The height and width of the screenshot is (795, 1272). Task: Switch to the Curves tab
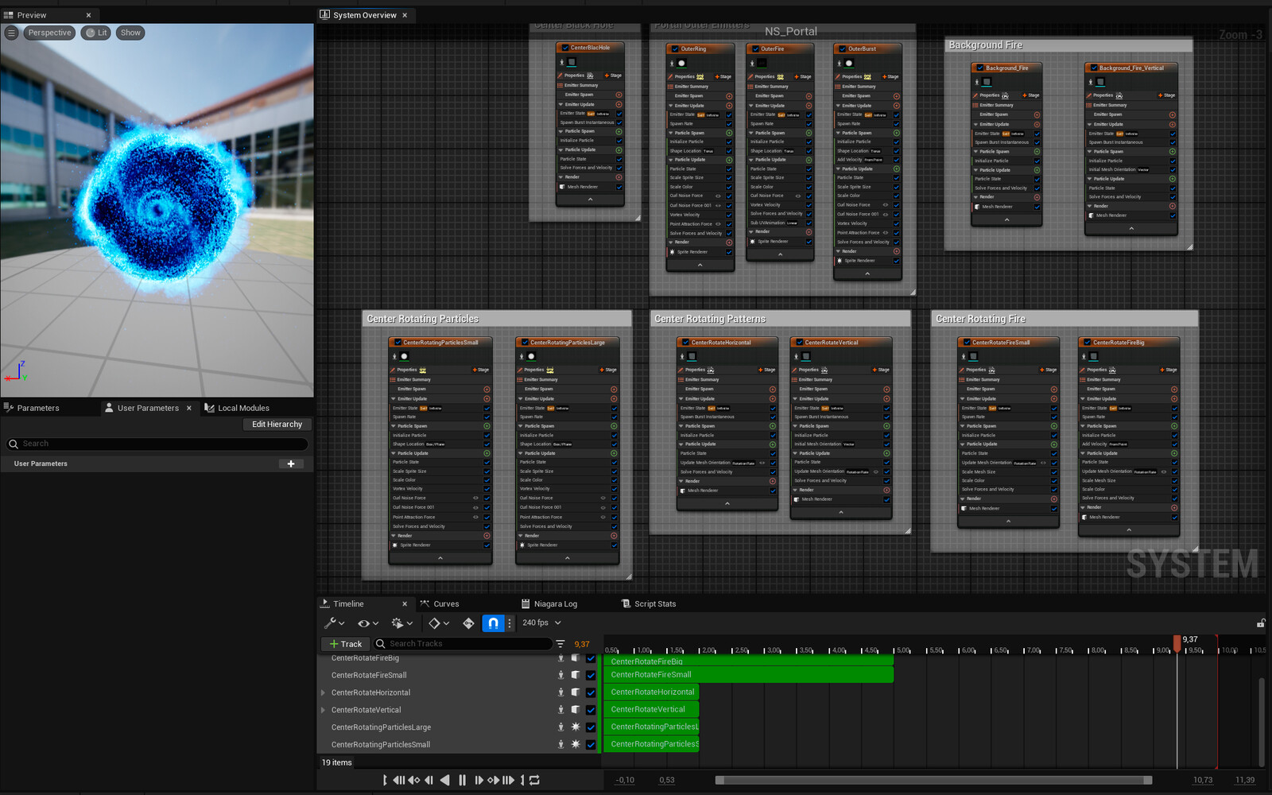tap(445, 604)
